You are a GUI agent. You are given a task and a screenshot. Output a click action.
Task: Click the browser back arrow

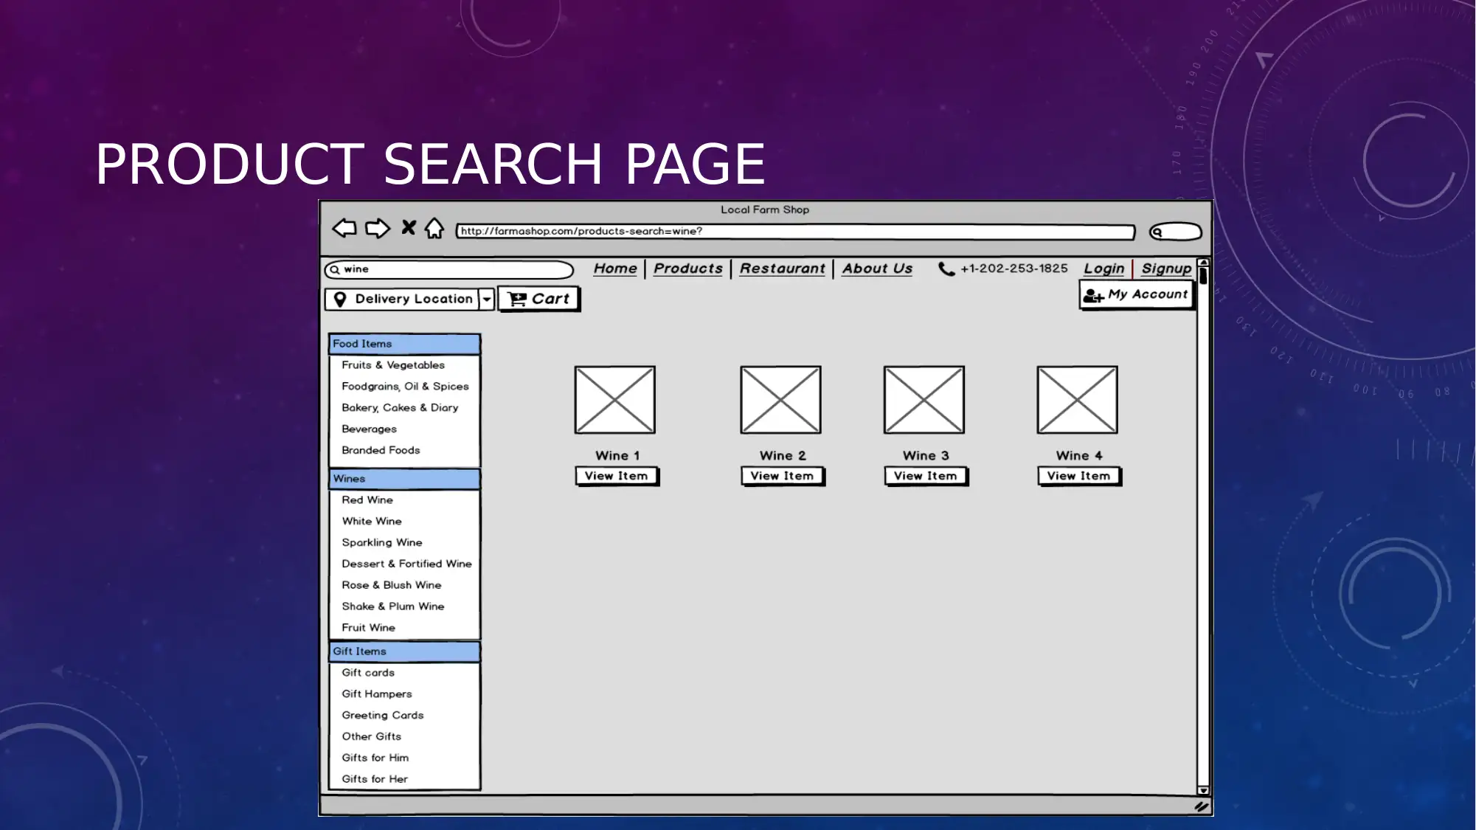[344, 228]
